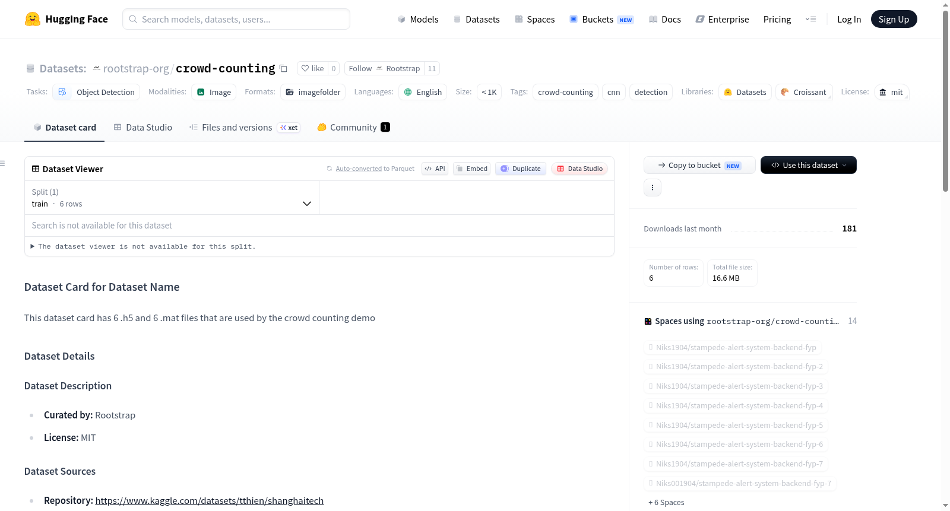Select the mit license tag
The height and width of the screenshot is (511, 950).
click(x=891, y=92)
